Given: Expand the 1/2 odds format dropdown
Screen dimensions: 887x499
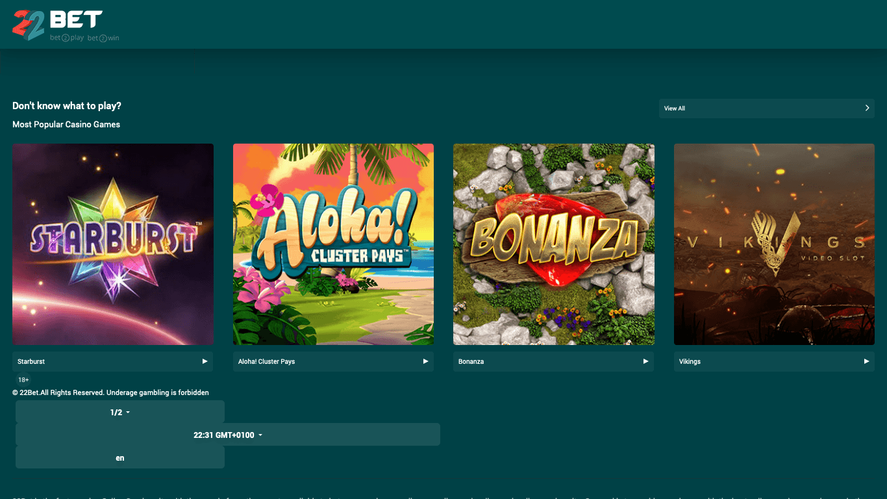Looking at the screenshot, I should (x=120, y=413).
